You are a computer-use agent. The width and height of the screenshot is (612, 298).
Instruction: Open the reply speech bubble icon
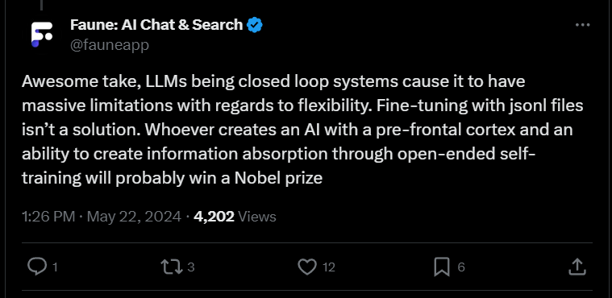click(x=37, y=267)
